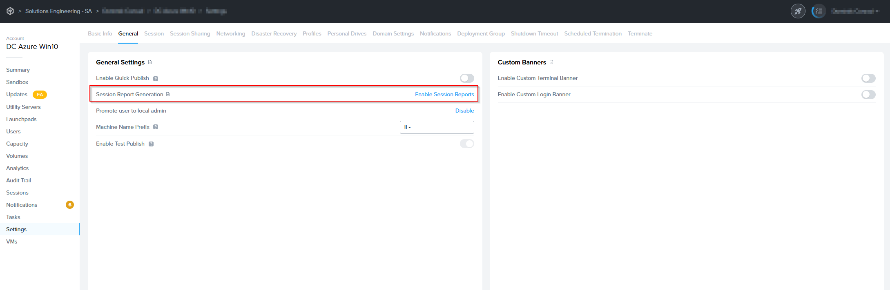The width and height of the screenshot is (890, 290).
Task: Click the cube logo home icon
Action: click(10, 11)
